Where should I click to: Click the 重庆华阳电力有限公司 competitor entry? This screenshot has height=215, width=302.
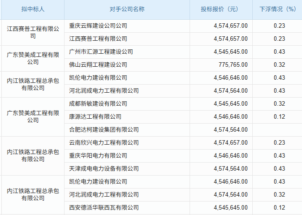[98, 156]
